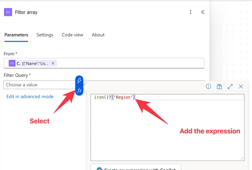
Task: Open dynamic content with lightning icon
Action: point(79,80)
